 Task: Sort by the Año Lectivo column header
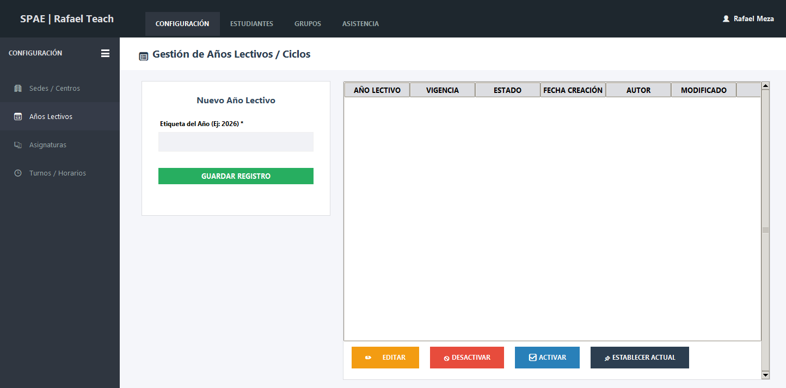[377, 90]
